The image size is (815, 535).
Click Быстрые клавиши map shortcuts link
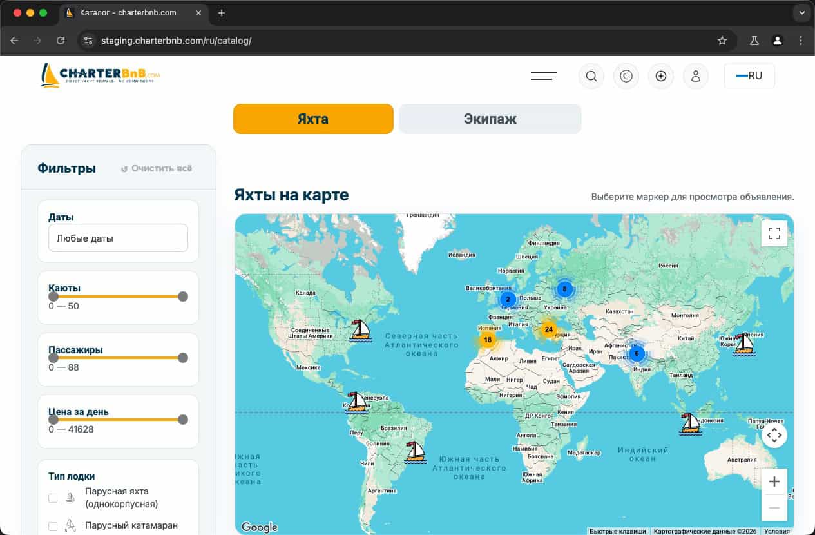coord(617,531)
